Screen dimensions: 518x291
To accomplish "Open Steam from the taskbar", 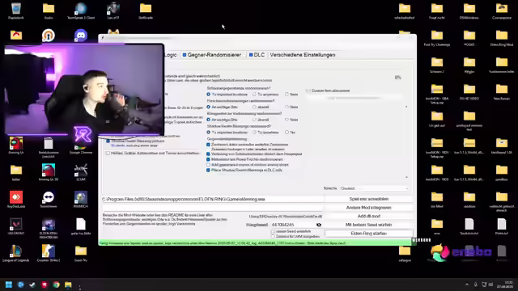I will [32, 285].
